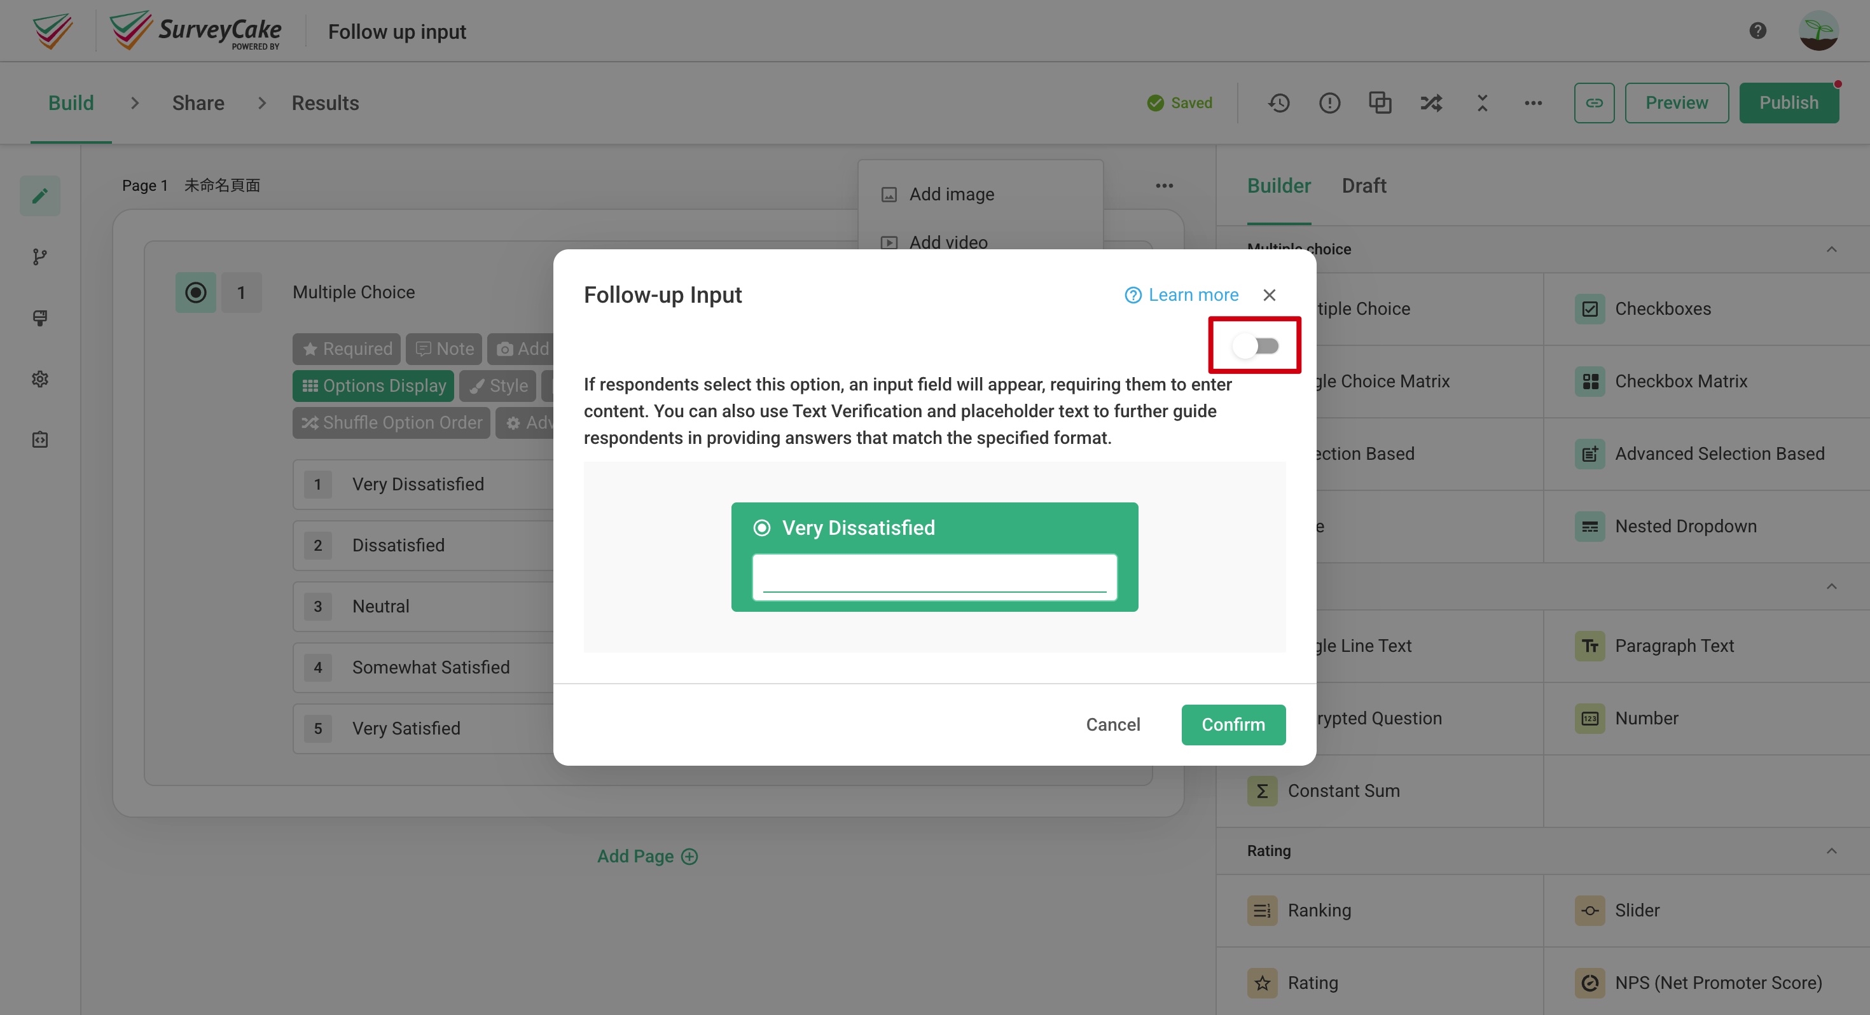The width and height of the screenshot is (1870, 1015).
Task: Select the shuffle icon in top toolbar
Action: [1430, 102]
